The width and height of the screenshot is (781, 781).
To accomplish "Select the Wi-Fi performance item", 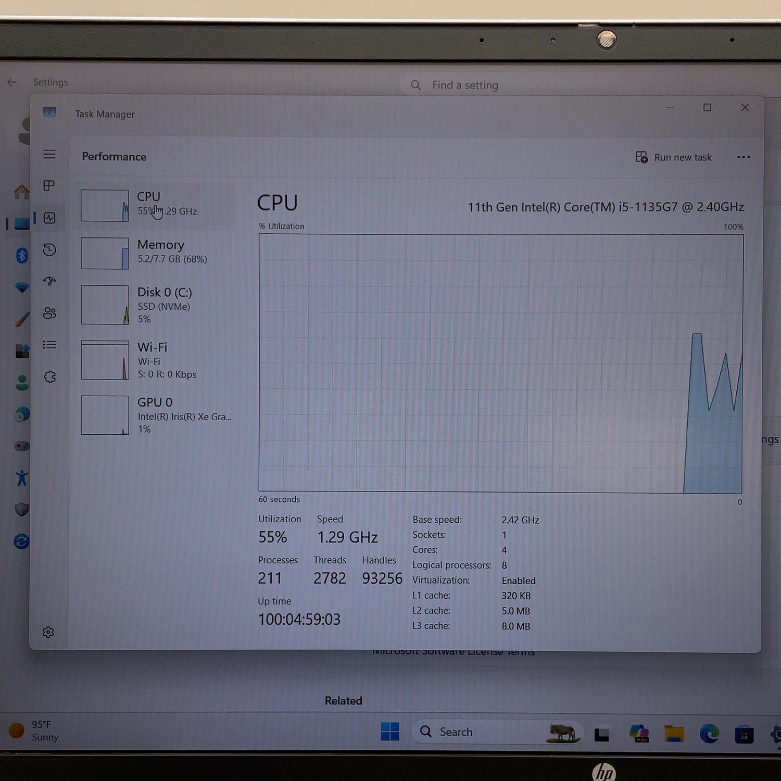I will click(x=156, y=360).
